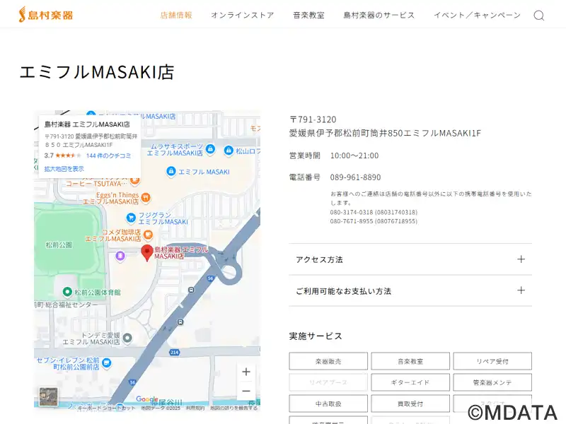Click the store phone number 089-961-8890
The image size is (566, 424).
[x=356, y=177]
